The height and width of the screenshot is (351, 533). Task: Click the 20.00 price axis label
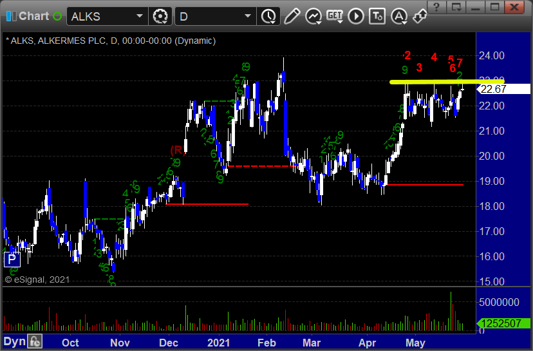[492, 156]
